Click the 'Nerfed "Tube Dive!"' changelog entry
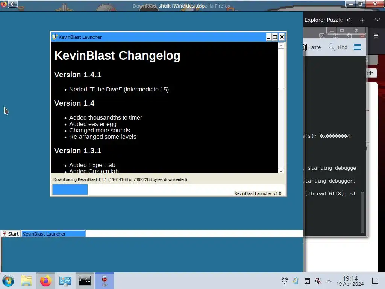The image size is (385, 289). click(x=119, y=90)
